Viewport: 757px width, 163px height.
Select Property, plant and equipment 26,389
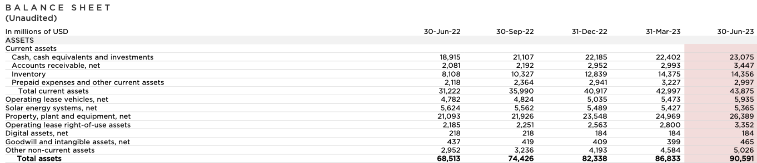coord(741,116)
